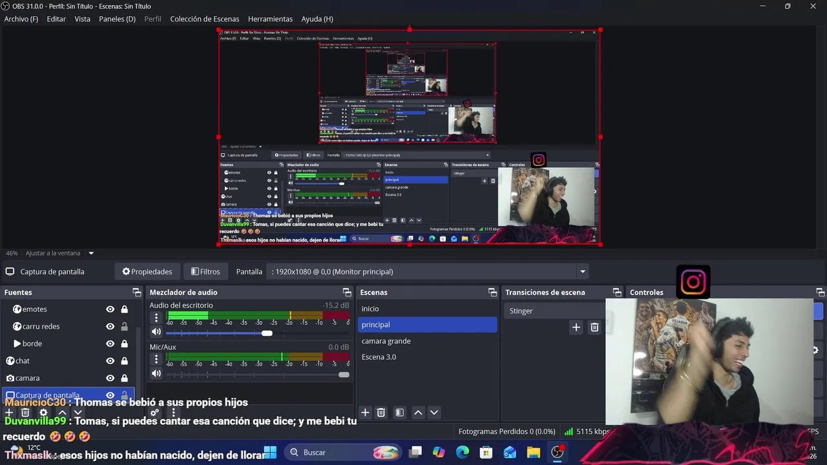Click the OBS Studio taskbar icon
Screen dimensions: 827x465
coord(557,452)
